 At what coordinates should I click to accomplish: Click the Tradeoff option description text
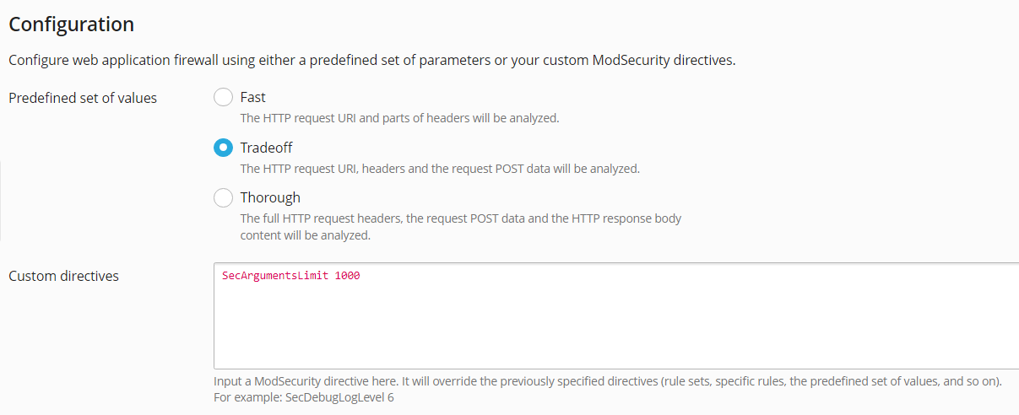point(440,169)
